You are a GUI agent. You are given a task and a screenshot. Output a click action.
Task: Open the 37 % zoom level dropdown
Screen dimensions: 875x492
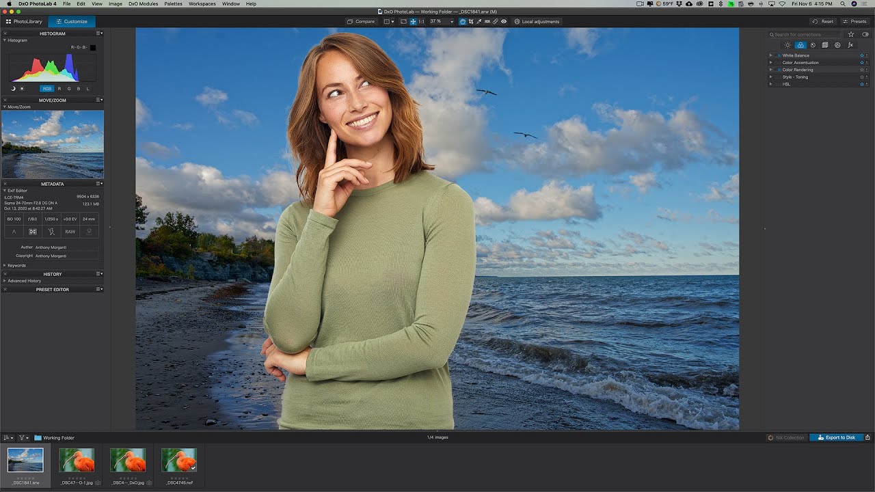click(x=452, y=22)
